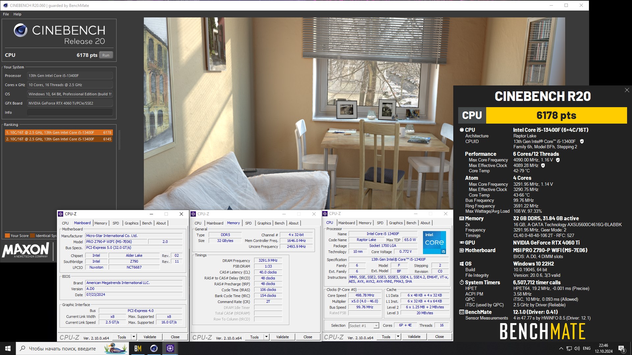Open the Graphics tab in the CPU-Z Memory window
The height and width of the screenshot is (355, 632).
tap(264, 223)
